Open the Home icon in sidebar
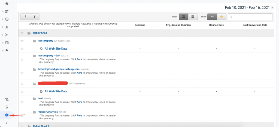The width and height of the screenshot is (279, 127). click(7, 4)
